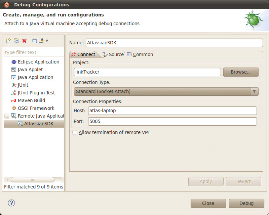Delete selected configuration with red X icon
269x215 pixels.
click(24, 41)
